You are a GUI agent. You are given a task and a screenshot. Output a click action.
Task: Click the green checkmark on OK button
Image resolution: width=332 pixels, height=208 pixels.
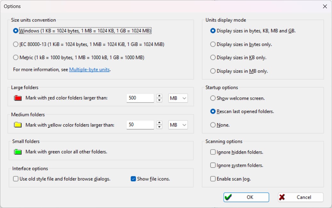[228, 197]
